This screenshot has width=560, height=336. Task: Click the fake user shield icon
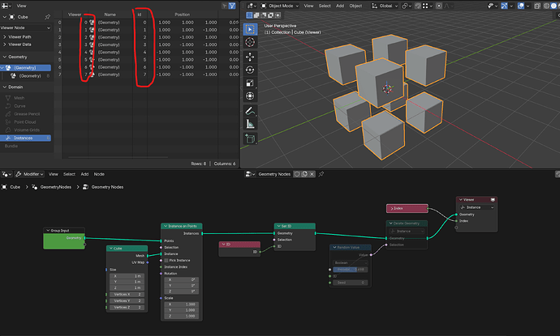point(297,174)
